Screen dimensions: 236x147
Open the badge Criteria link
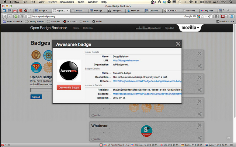tap(147, 81)
